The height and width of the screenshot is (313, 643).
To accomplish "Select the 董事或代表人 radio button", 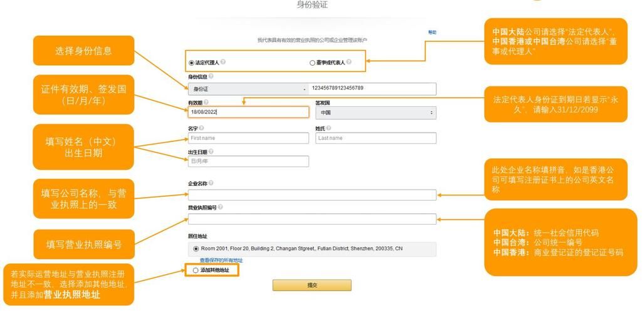I will pyautogui.click(x=312, y=63).
